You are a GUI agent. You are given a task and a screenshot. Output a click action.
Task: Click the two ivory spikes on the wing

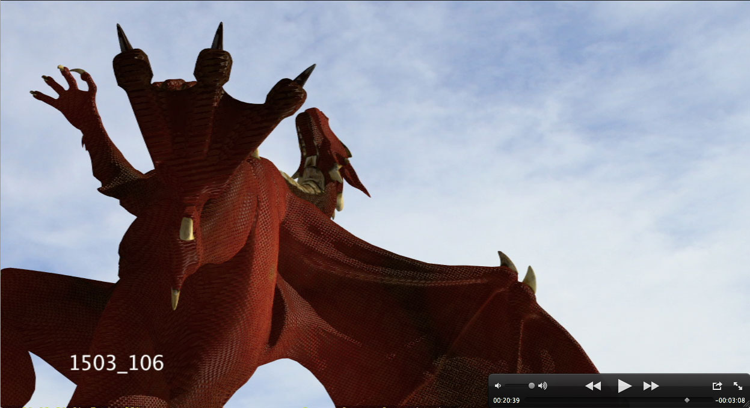pos(518,272)
